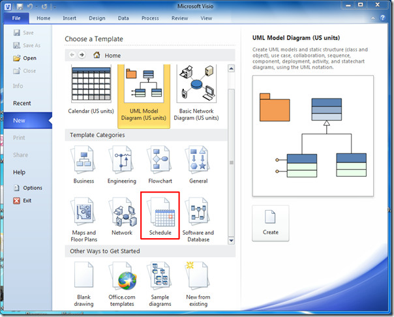Click the Create button

tap(270, 223)
